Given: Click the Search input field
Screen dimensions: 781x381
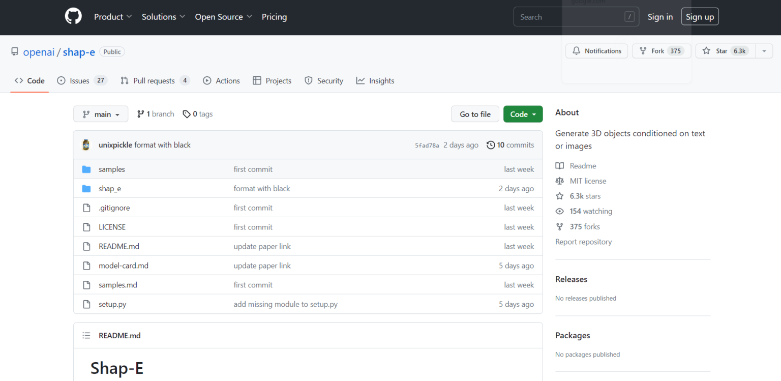Looking at the screenshot, I should (x=569, y=17).
